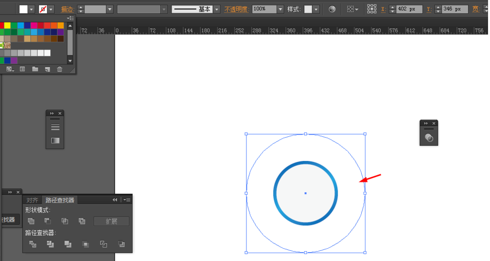This screenshot has width=490, height=261.
Task: Open the fill color dropdown arrow
Action: tap(31, 9)
